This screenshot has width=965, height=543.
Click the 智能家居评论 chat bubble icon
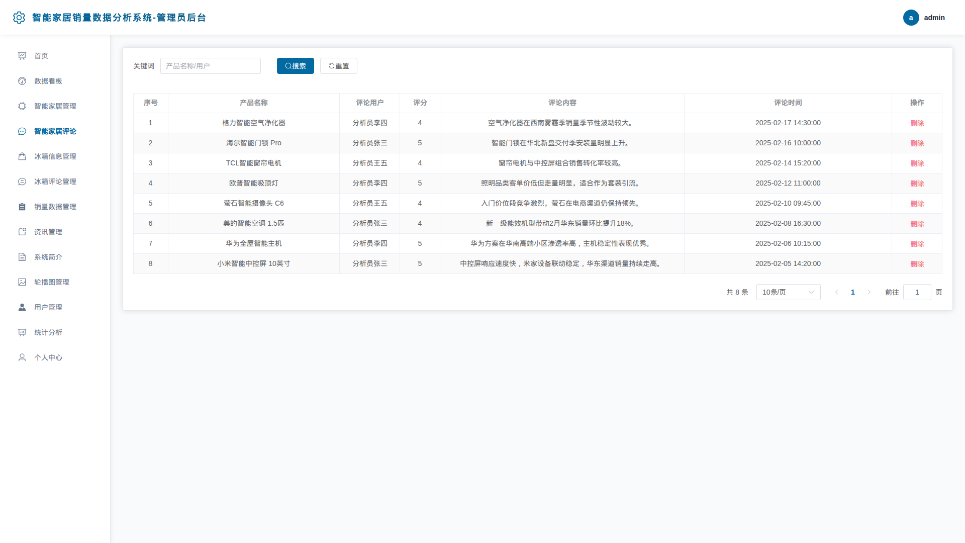pos(22,131)
